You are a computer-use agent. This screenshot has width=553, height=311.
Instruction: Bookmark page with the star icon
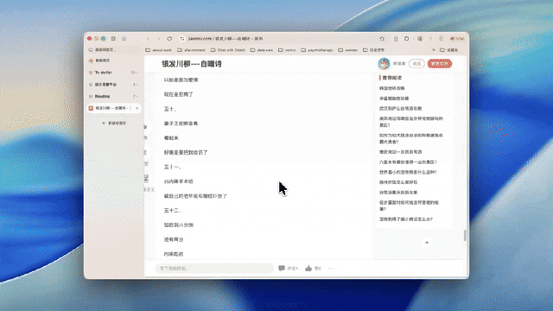coord(382,38)
